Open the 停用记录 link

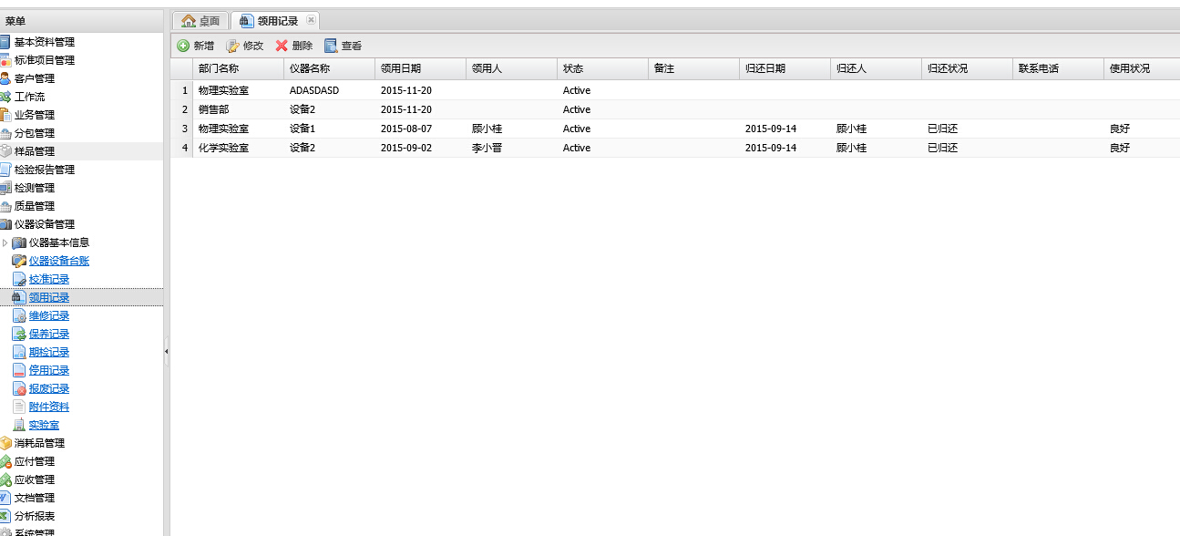click(48, 370)
